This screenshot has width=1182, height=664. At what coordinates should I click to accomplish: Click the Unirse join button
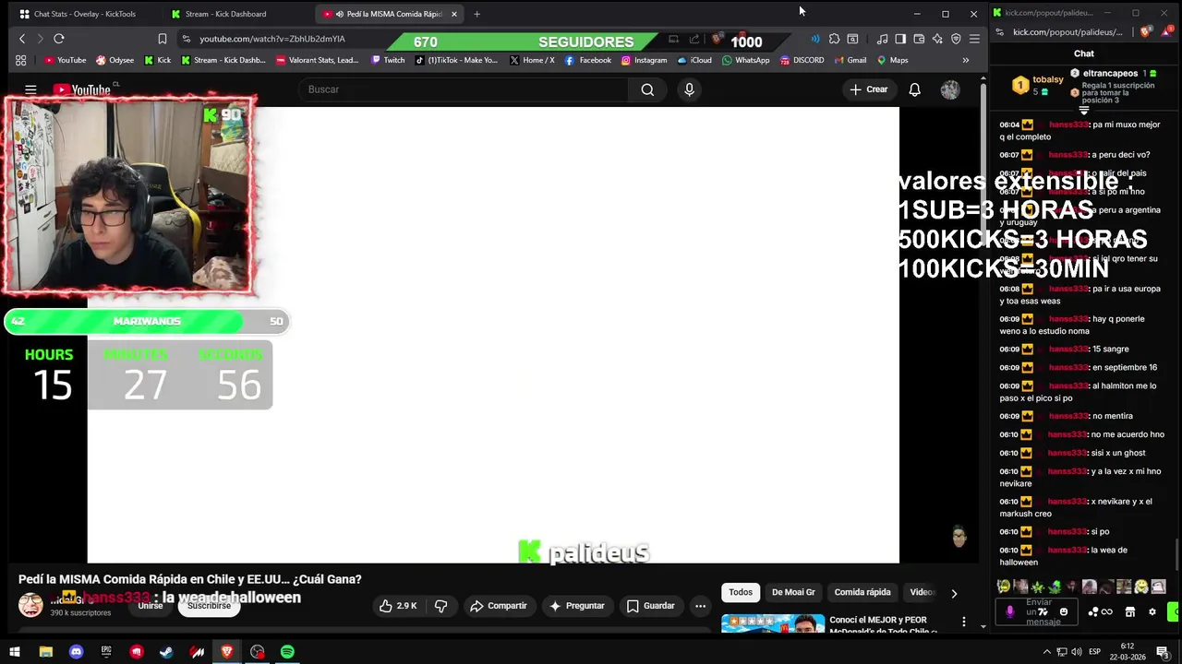(x=151, y=606)
